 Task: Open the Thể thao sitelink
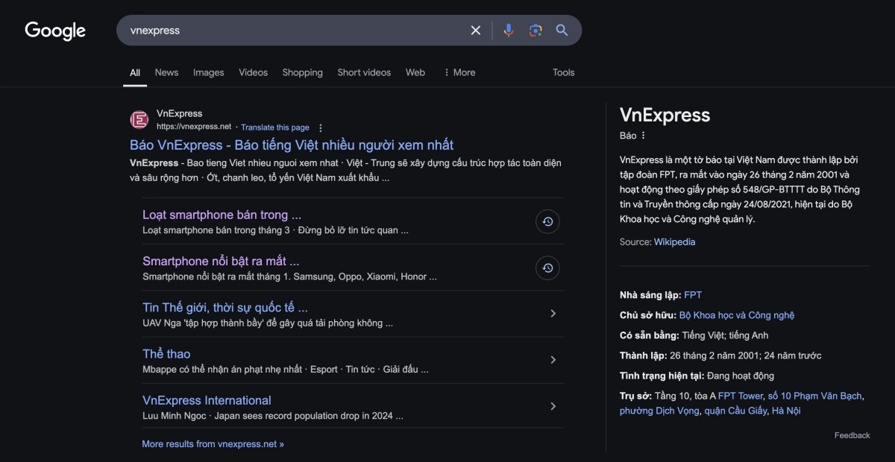tap(166, 353)
